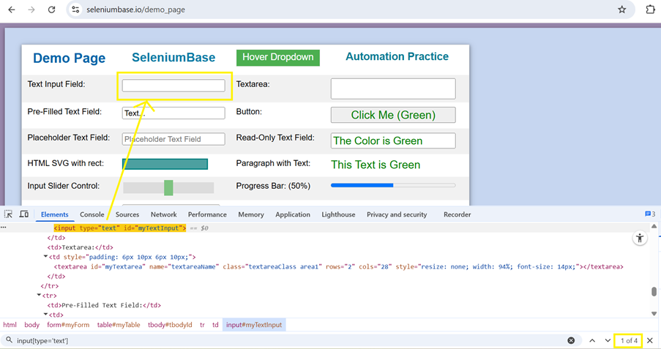Click the Demo Page heading
661x349 pixels.
[x=69, y=59]
